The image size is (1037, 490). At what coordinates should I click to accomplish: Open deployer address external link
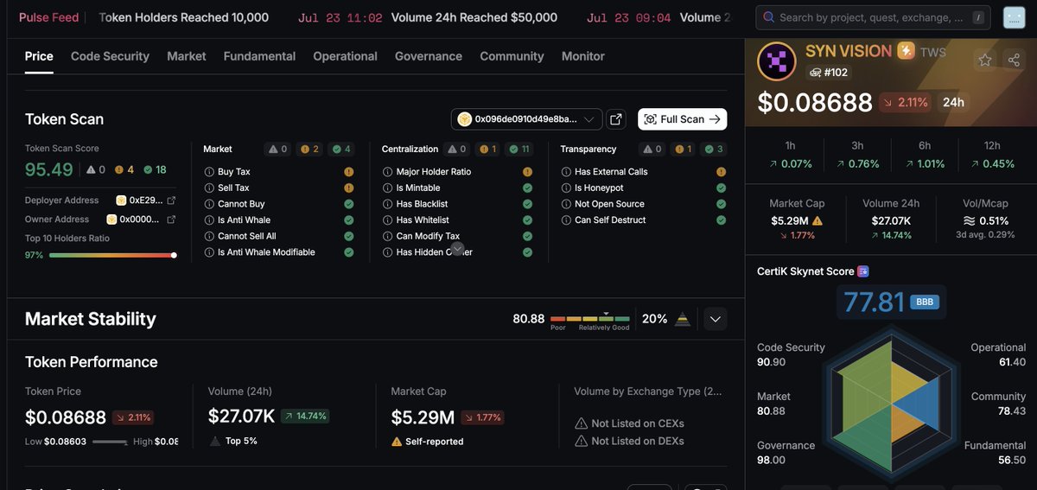pos(171,200)
